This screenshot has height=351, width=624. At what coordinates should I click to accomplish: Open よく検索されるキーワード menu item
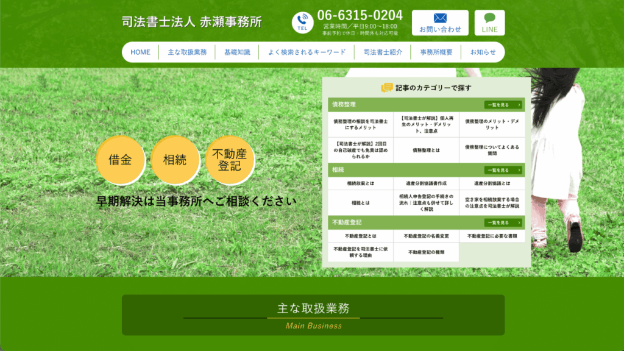[x=307, y=52]
